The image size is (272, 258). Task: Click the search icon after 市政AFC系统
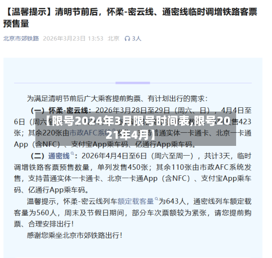pos(114,130)
